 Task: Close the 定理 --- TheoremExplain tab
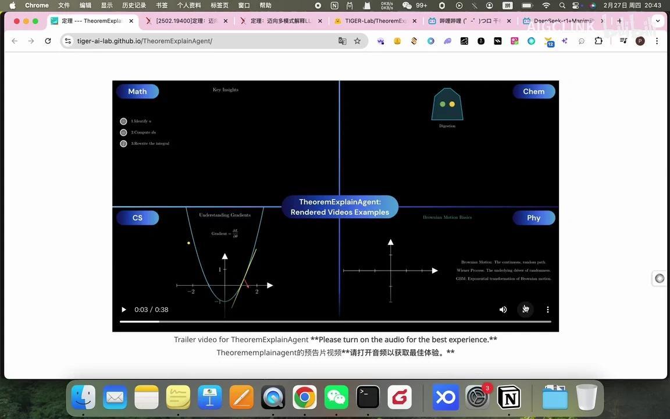[131, 21]
